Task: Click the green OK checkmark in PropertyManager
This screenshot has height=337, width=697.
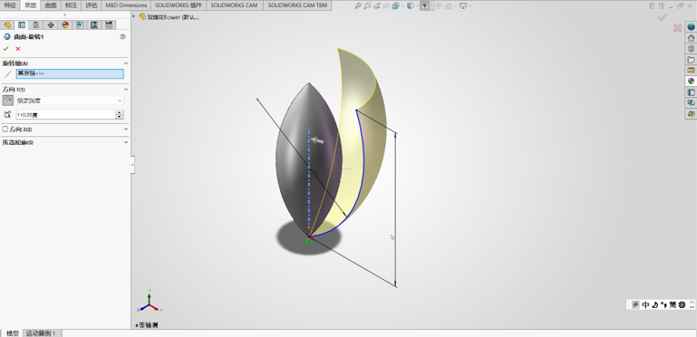Action: tap(5, 49)
